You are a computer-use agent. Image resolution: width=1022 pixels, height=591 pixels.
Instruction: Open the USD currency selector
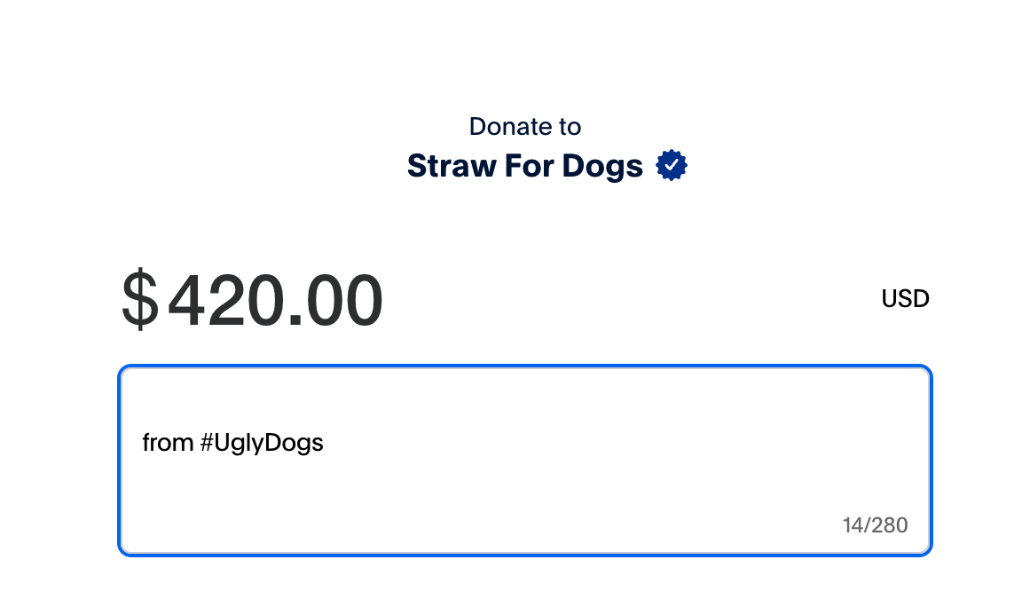tap(905, 299)
